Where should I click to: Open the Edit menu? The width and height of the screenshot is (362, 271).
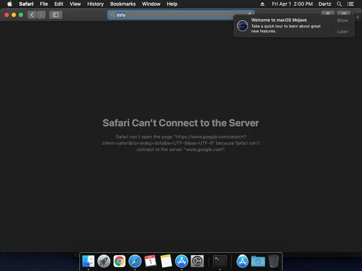(59, 4)
